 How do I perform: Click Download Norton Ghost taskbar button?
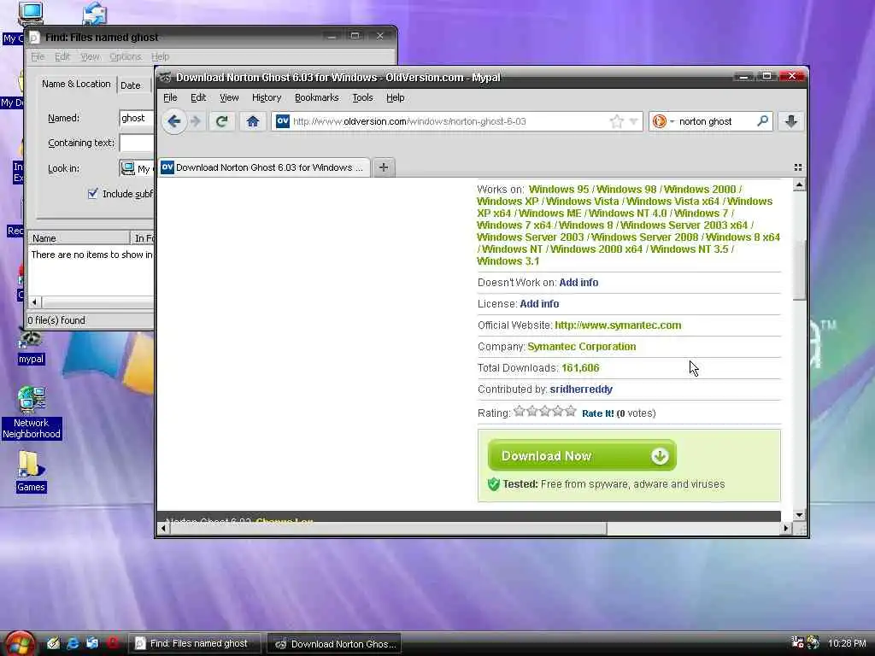coord(334,644)
